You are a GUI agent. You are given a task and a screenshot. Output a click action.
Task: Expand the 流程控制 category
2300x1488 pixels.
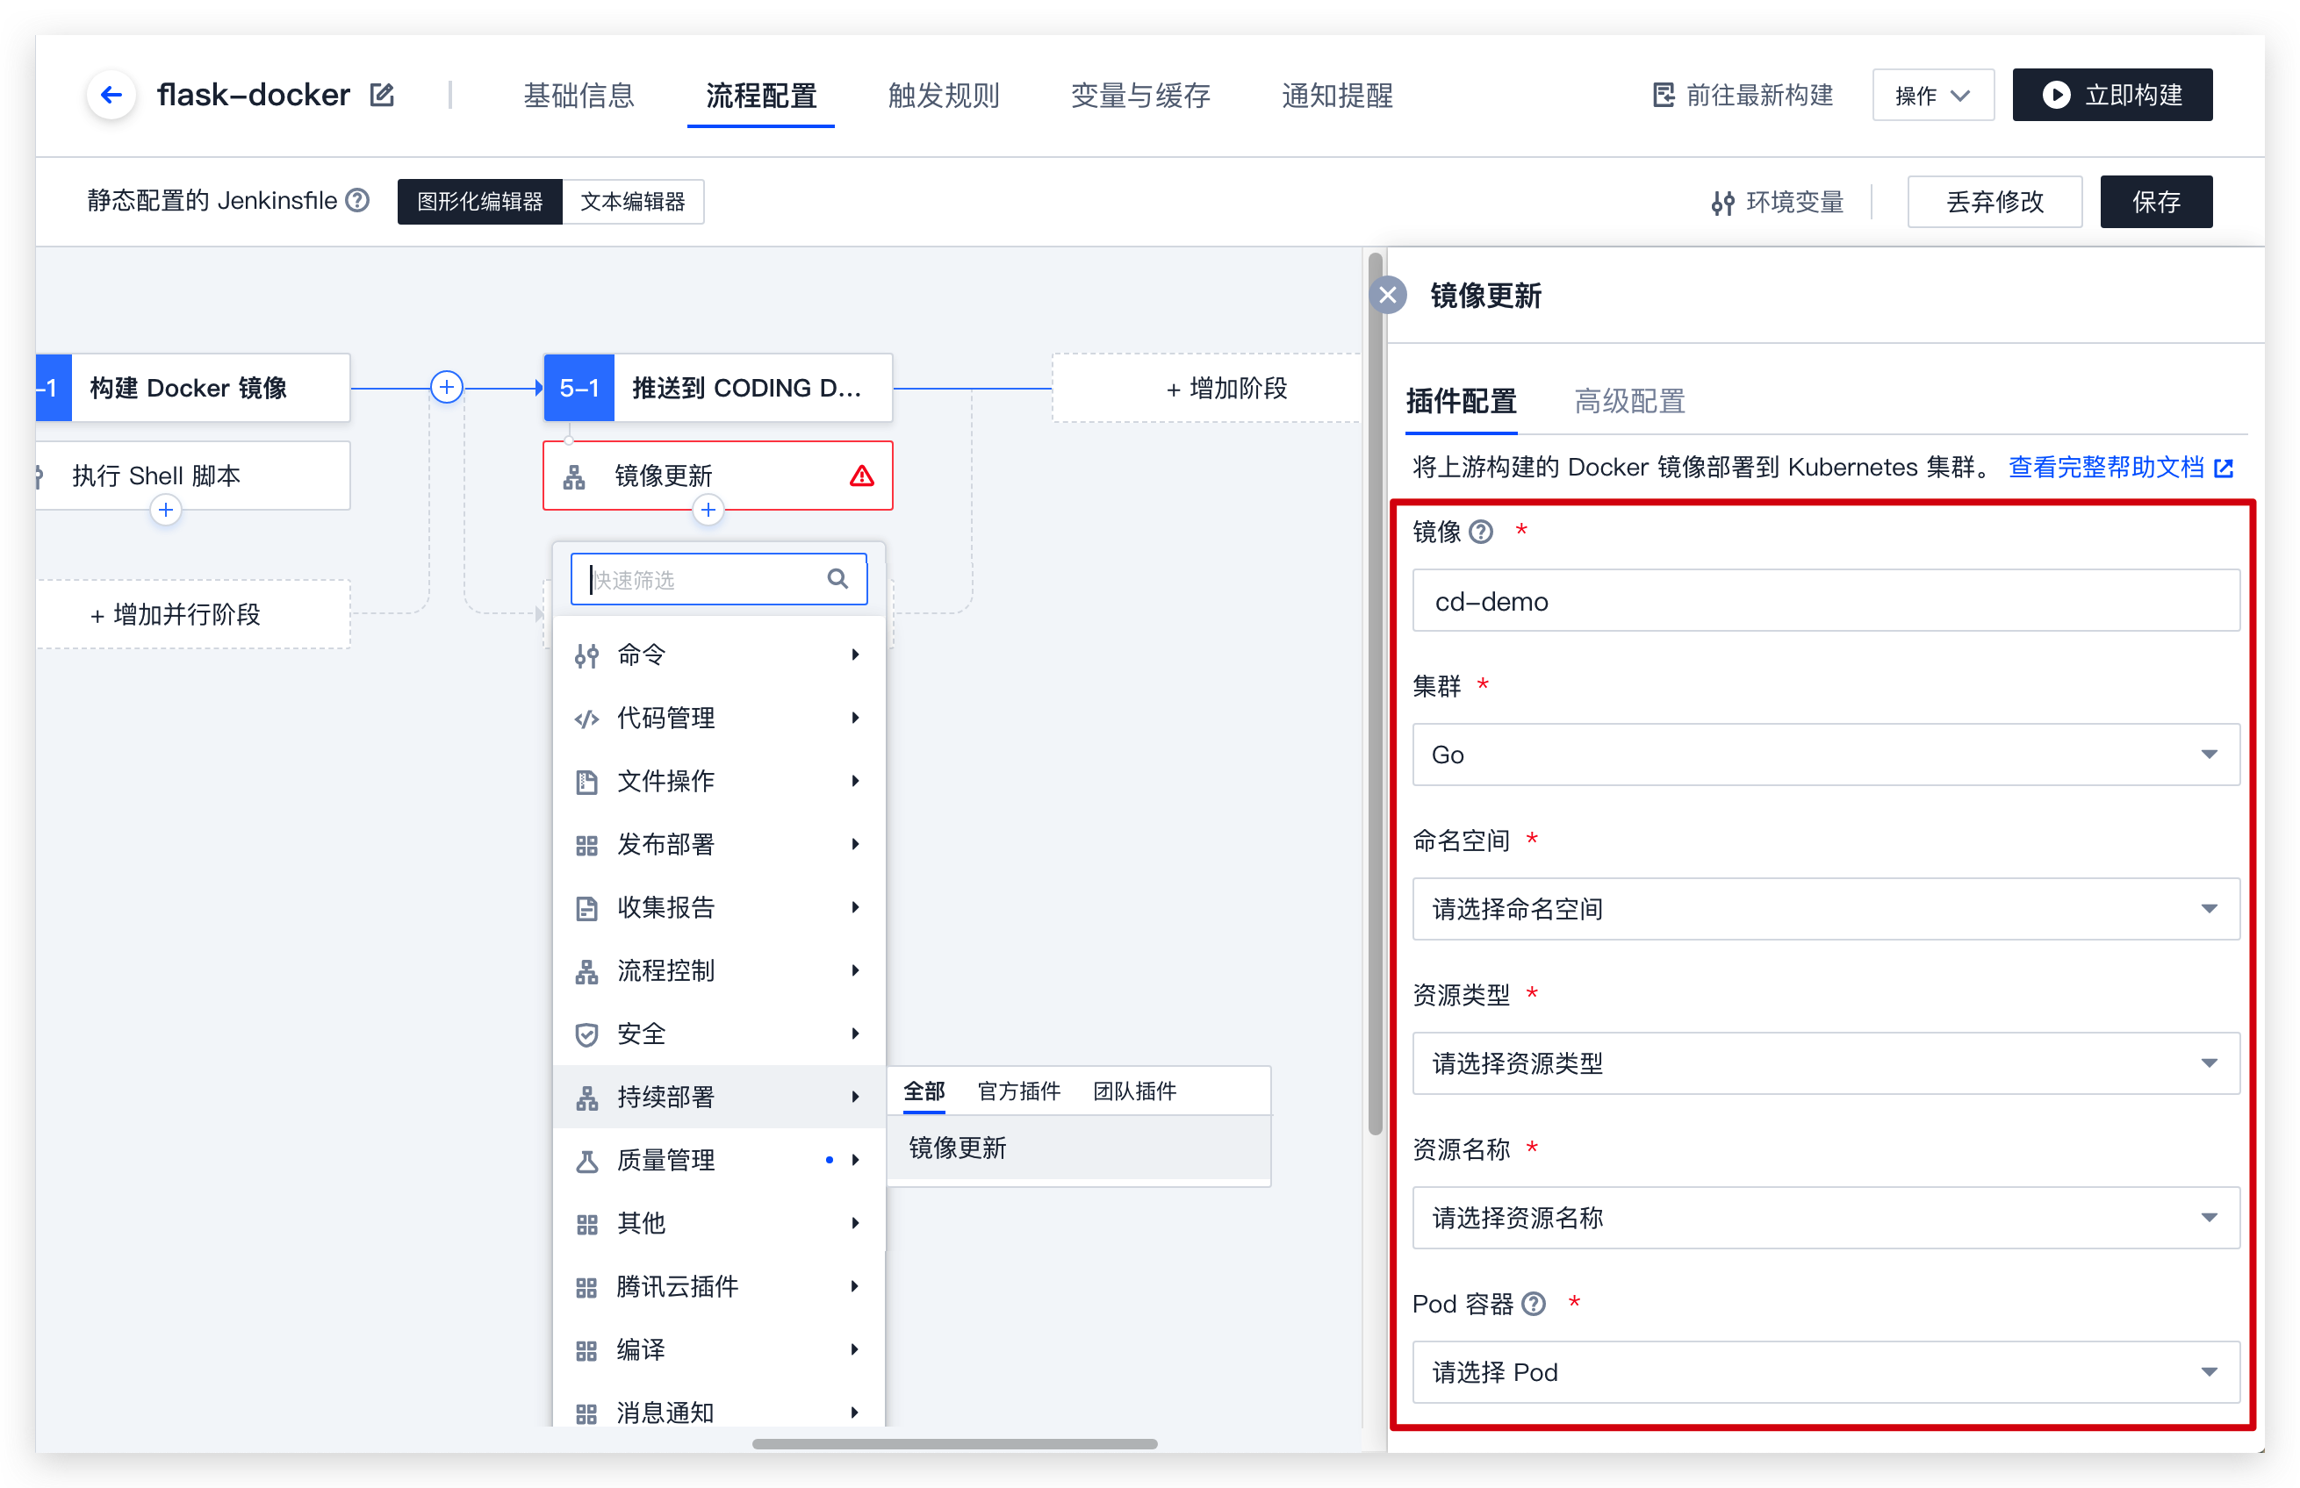(x=718, y=970)
